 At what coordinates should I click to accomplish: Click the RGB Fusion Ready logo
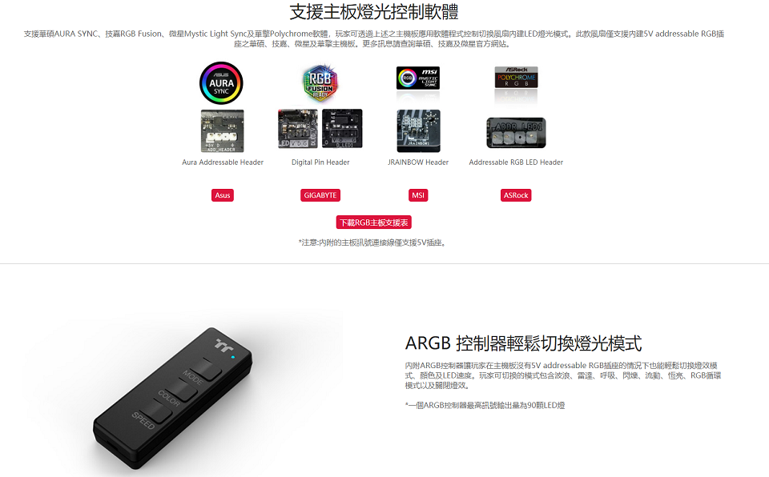(320, 82)
